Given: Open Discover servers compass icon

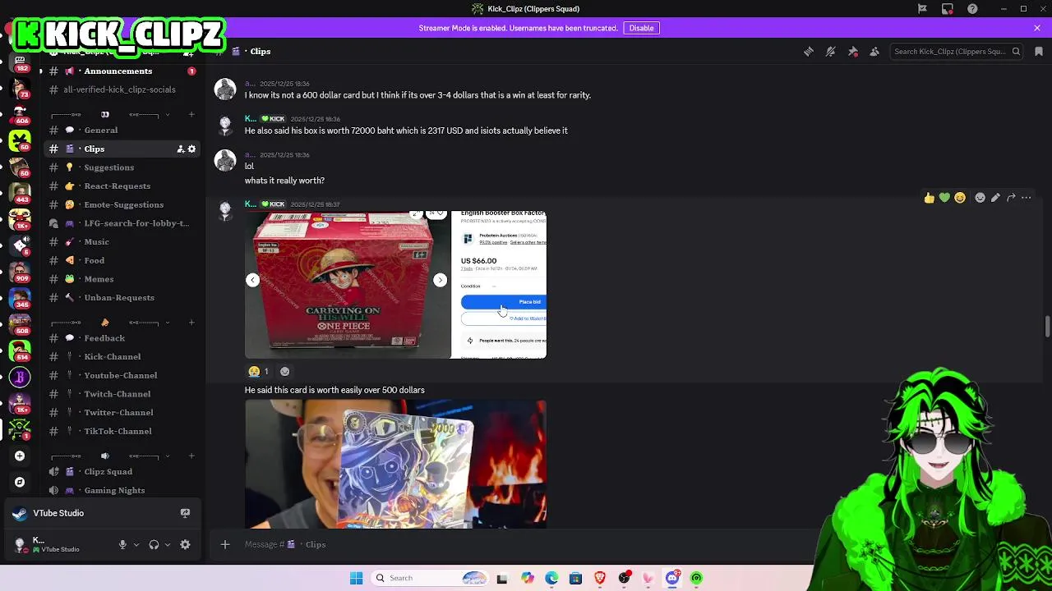Looking at the screenshot, I should (x=20, y=482).
